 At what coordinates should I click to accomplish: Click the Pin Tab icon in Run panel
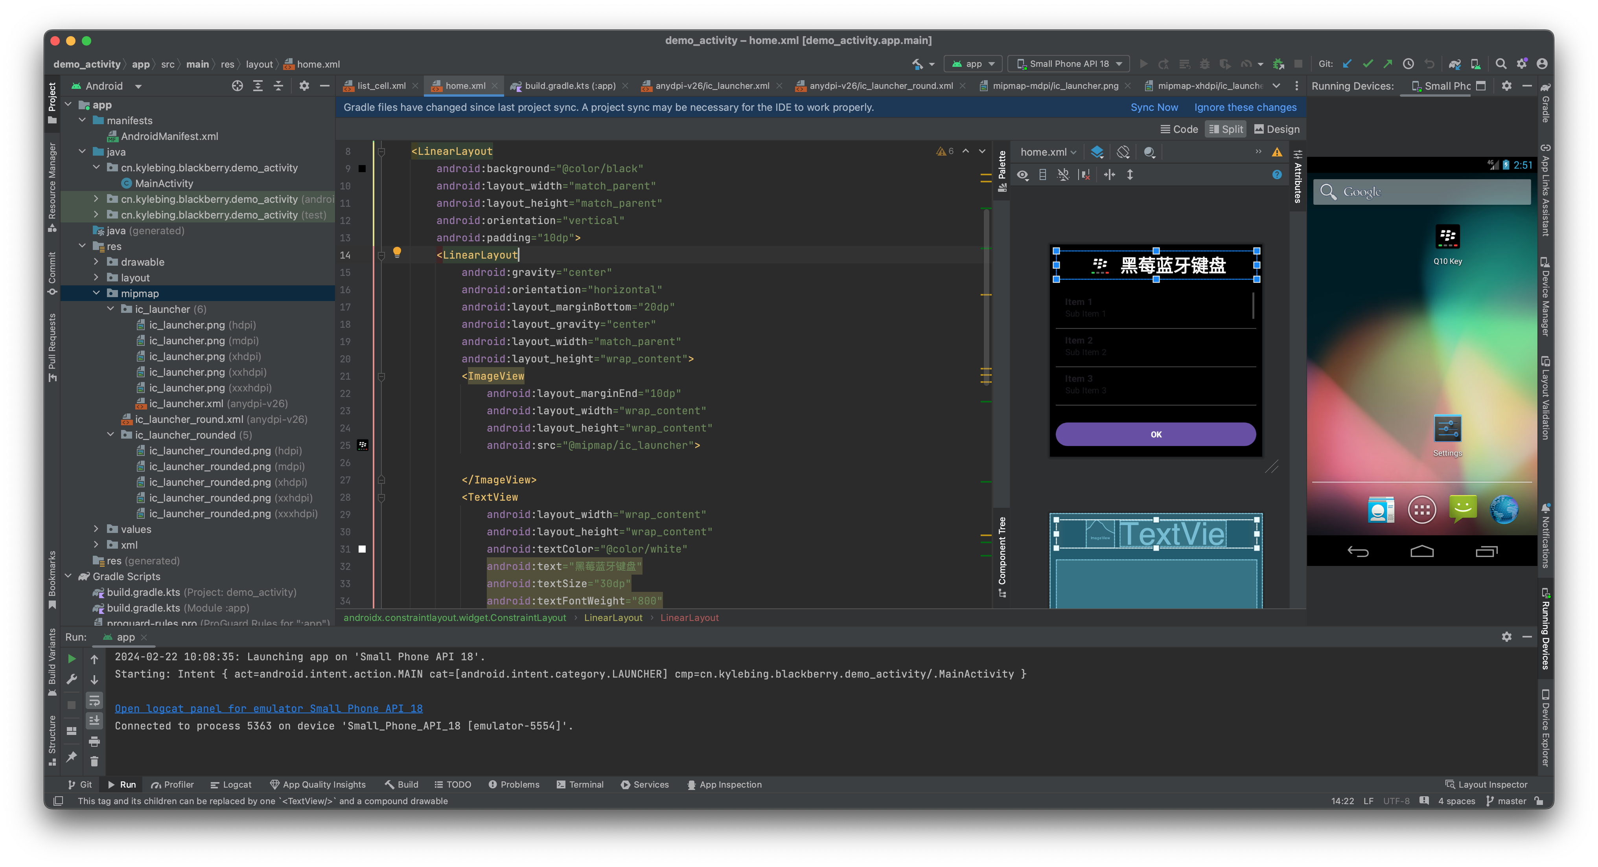[x=72, y=757]
